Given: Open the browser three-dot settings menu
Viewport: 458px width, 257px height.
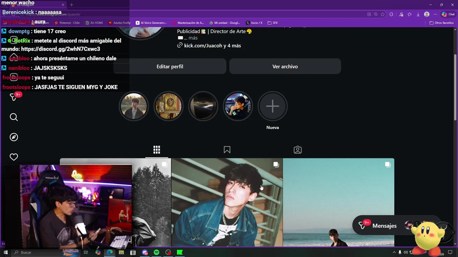Looking at the screenshot, I should tap(435, 14).
